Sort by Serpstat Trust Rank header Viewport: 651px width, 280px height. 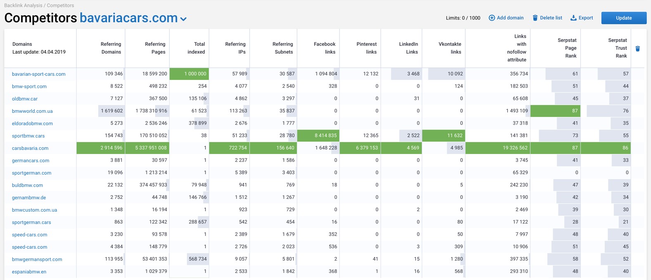618,48
